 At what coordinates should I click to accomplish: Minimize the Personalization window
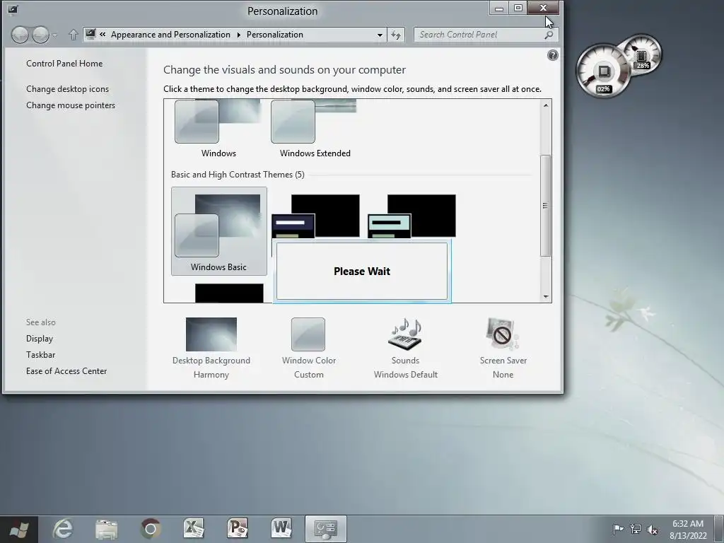[x=498, y=8]
